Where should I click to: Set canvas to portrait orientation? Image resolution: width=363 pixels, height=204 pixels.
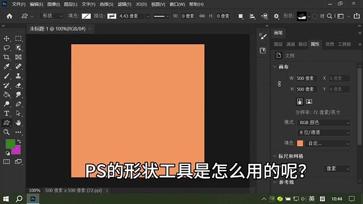pyautogui.click(x=299, y=101)
